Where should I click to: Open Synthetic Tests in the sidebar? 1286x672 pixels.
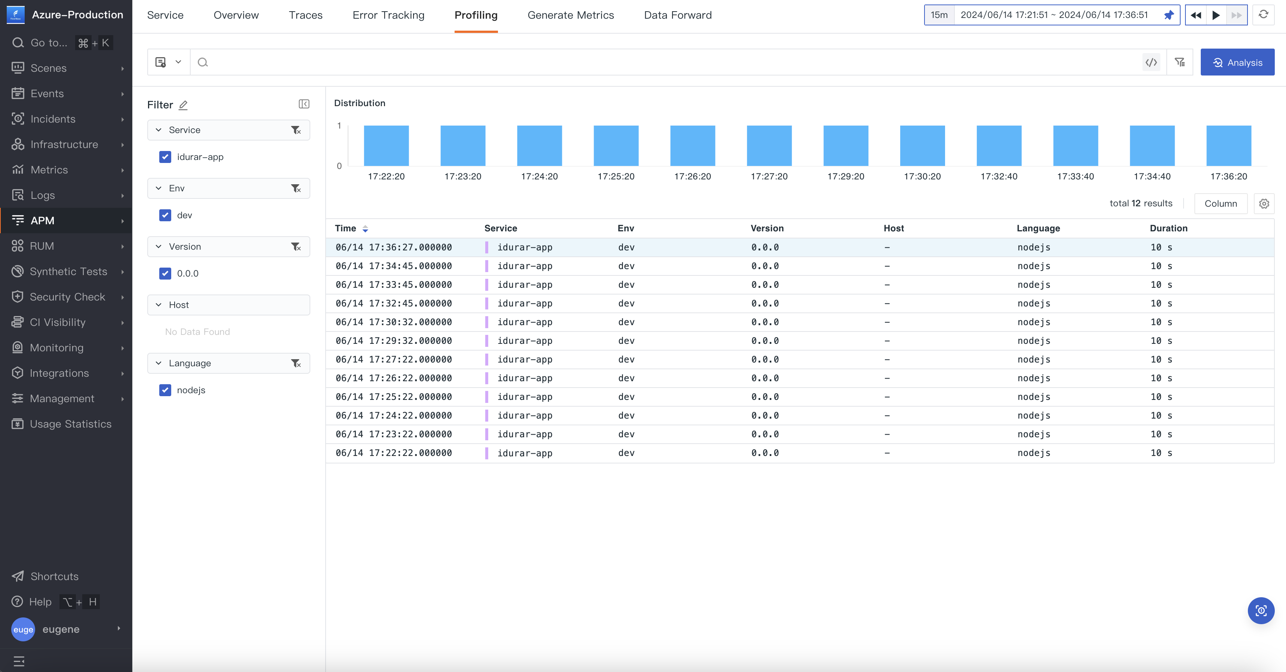pos(66,272)
